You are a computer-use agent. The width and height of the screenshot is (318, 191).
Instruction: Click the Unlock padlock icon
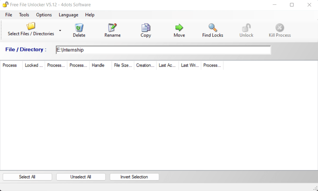click(x=246, y=27)
